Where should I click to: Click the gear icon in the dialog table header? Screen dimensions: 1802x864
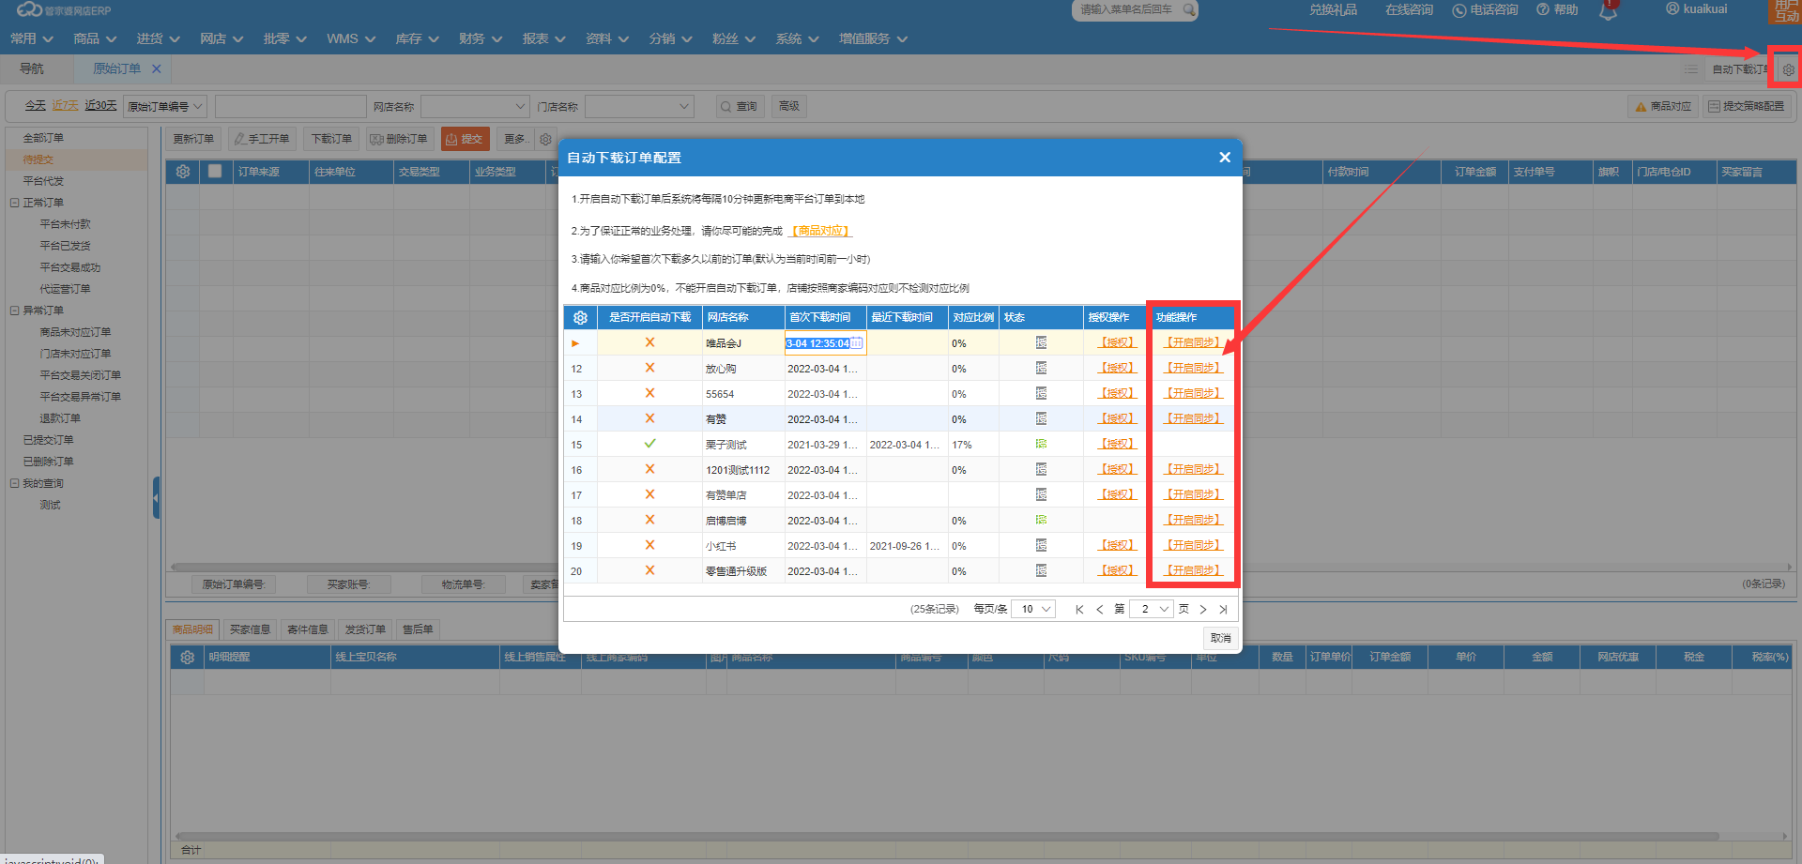pos(580,318)
